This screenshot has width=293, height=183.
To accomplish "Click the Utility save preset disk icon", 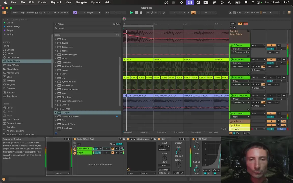I will pyautogui.click(x=183, y=139).
